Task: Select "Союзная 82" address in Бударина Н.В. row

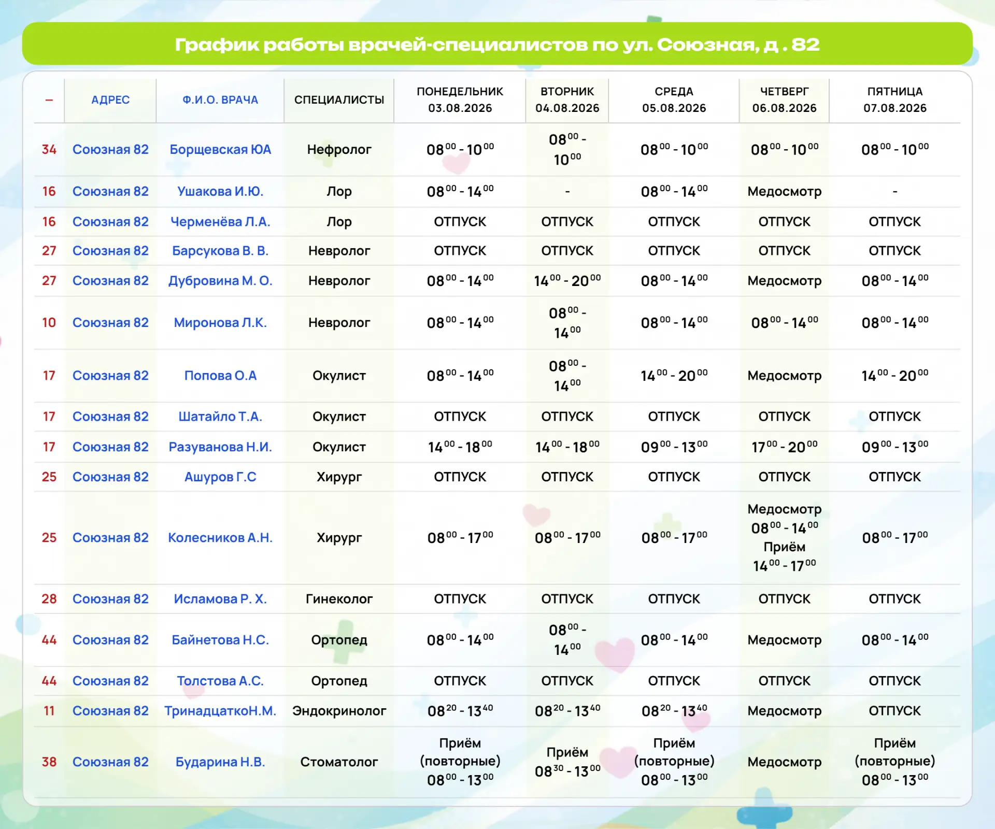Action: [x=110, y=762]
